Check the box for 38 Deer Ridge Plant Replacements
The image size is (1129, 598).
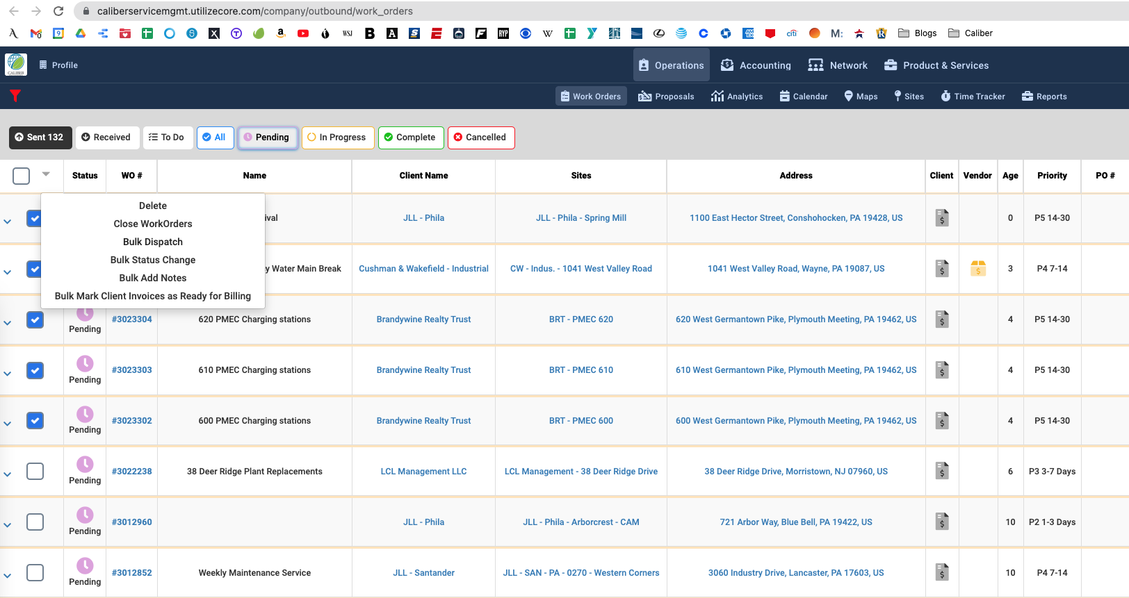[35, 471]
